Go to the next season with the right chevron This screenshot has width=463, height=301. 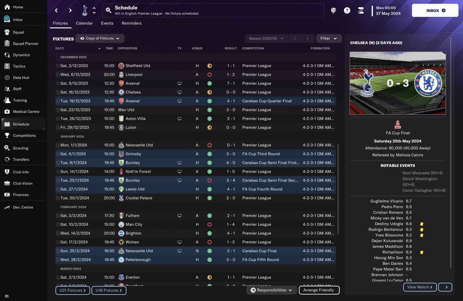308,38
